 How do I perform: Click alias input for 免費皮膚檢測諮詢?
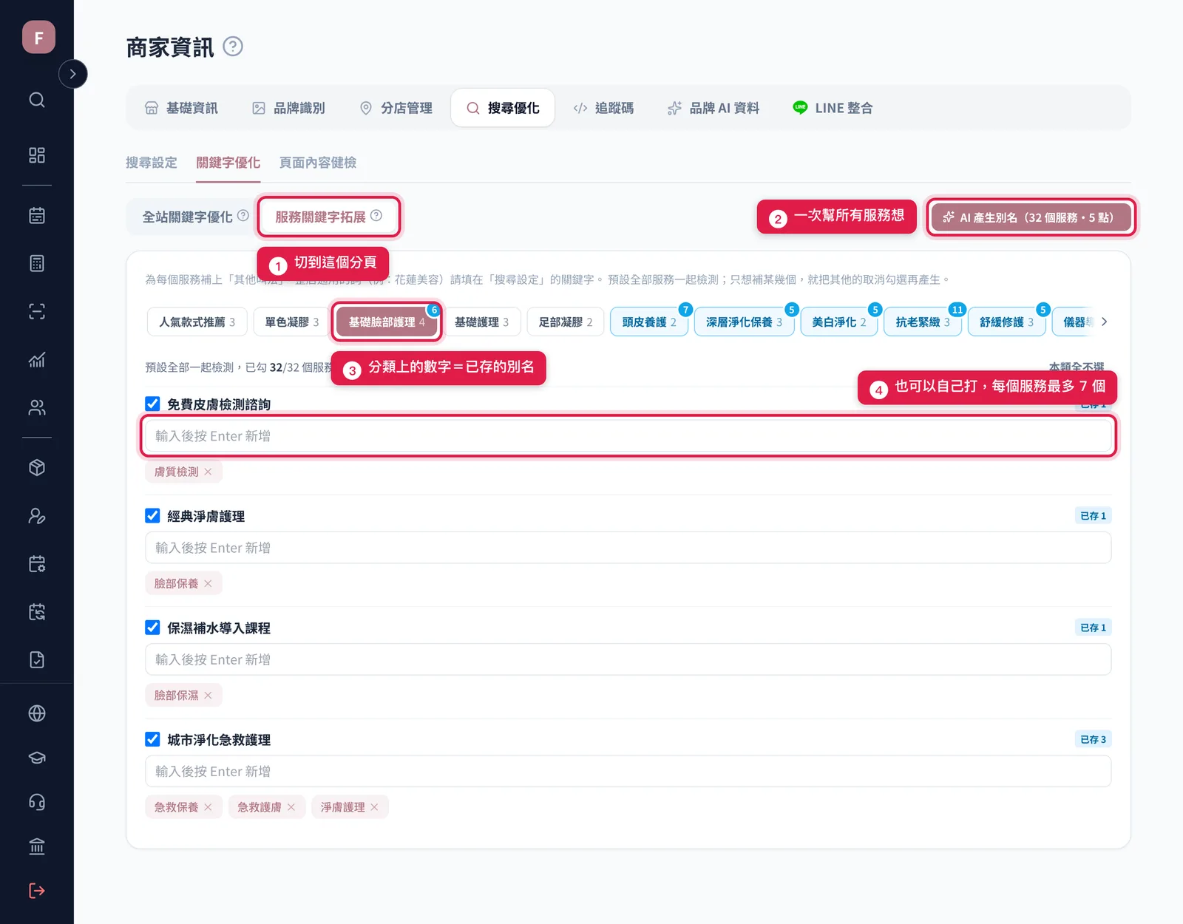point(628,436)
